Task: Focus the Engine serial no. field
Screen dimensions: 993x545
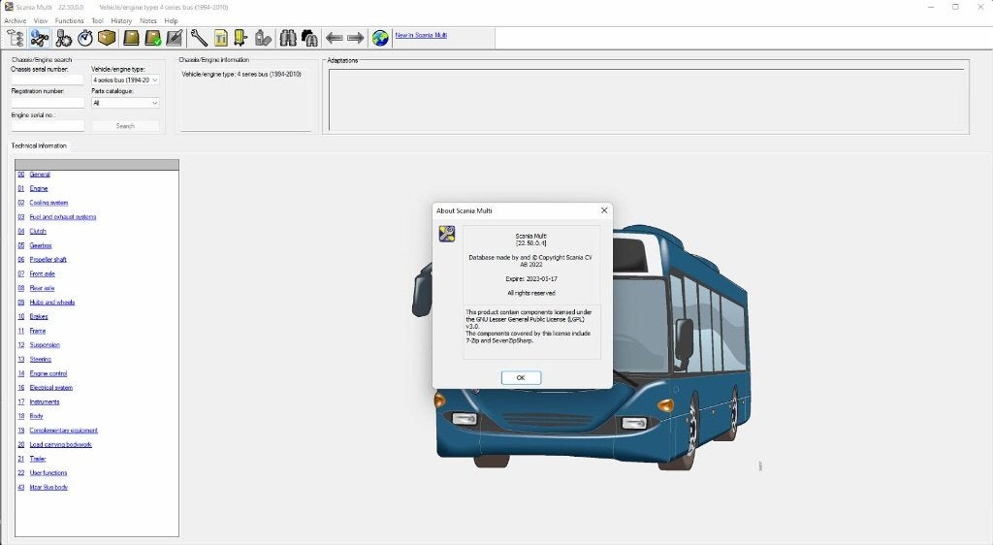Action: click(x=48, y=126)
